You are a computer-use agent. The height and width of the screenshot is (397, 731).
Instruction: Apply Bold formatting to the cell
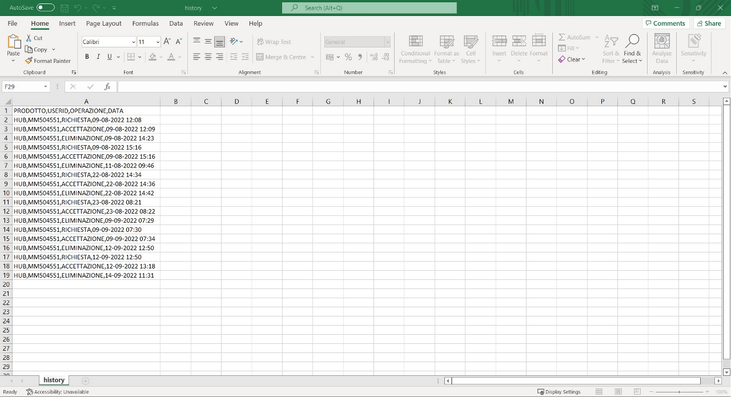(87, 57)
